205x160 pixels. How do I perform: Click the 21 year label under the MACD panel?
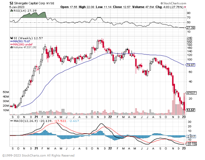(x=36, y=149)
